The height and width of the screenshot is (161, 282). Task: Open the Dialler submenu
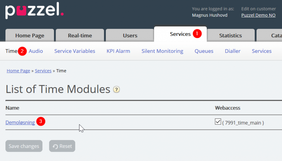point(232,51)
